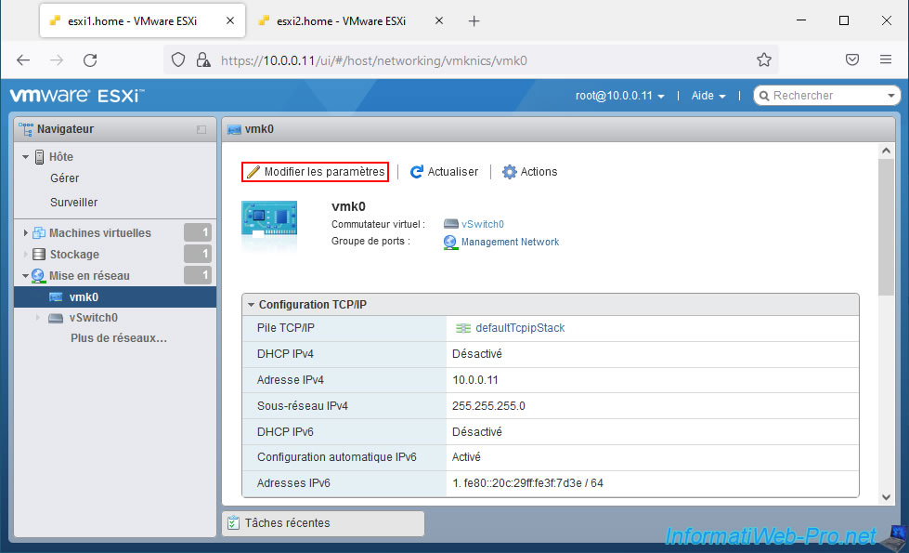The height and width of the screenshot is (553, 909).
Task: Open the Management Network port group link
Action: 510,242
